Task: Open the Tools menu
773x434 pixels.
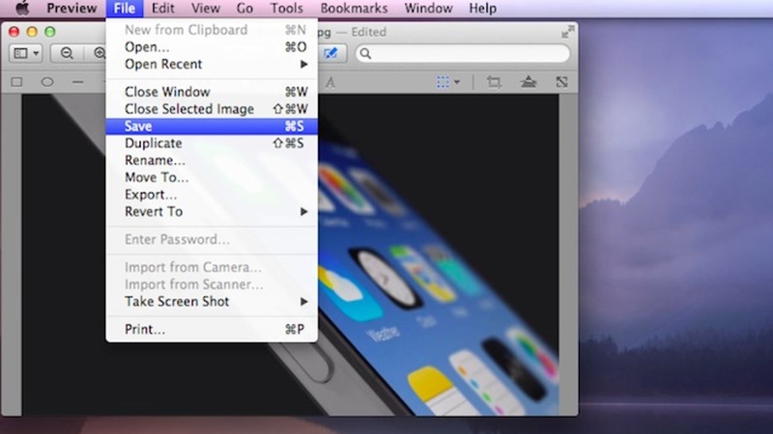Action: coord(286,8)
